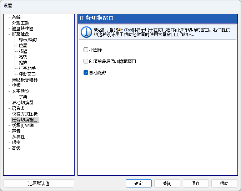Select 系统 in the settings tree
Screen dimensions: 241x191
click(x=16, y=17)
